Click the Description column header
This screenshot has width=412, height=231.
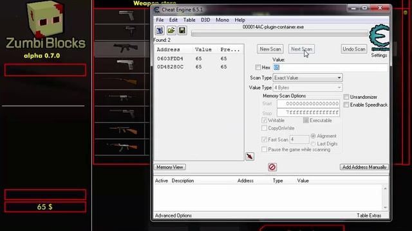183,181
